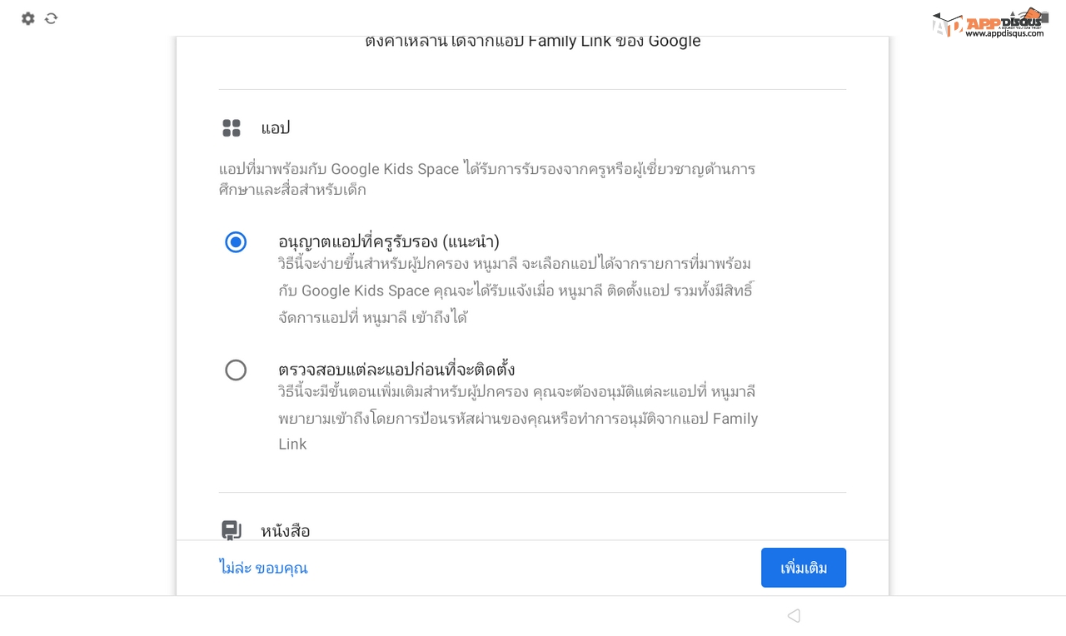Image resolution: width=1066 pixels, height=636 pixels.
Task: Click the Google Kids Space intro paragraph
Action: tap(487, 179)
